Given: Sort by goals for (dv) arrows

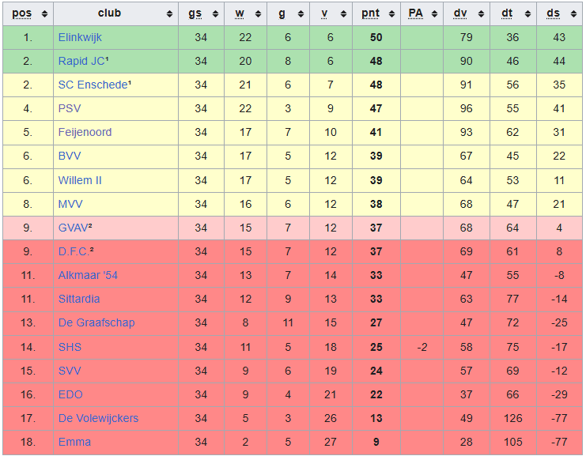Looking at the screenshot, I should click(481, 14).
